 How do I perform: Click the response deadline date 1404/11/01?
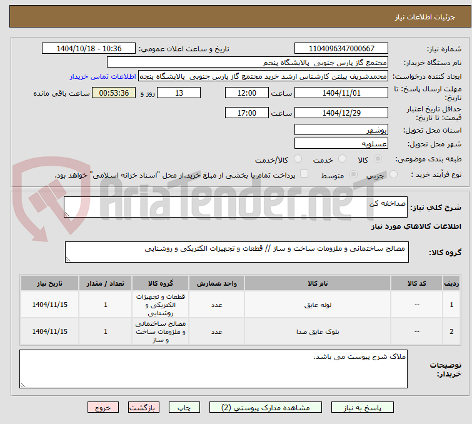[x=341, y=93]
